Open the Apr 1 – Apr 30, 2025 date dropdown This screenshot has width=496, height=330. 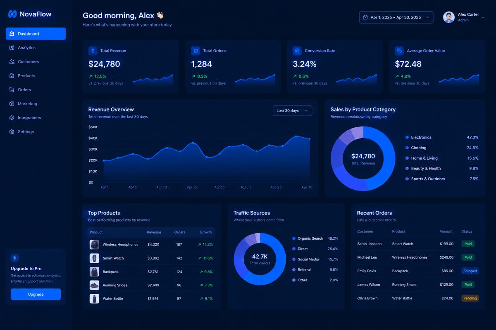[x=396, y=17]
